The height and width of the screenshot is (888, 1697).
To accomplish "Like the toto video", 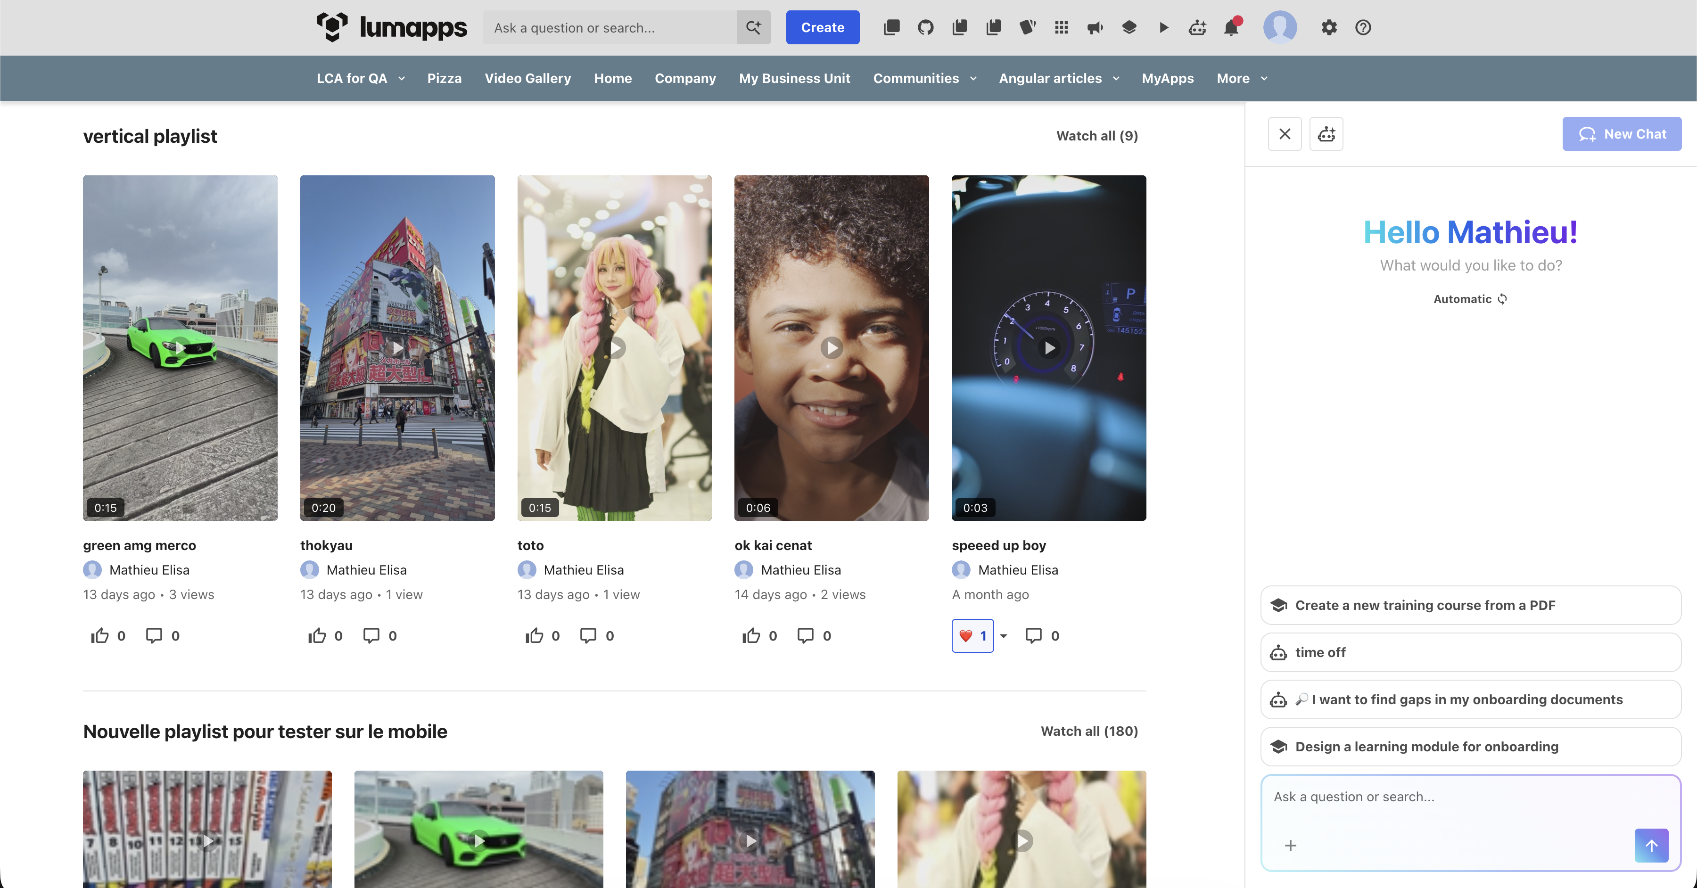I will point(543,636).
